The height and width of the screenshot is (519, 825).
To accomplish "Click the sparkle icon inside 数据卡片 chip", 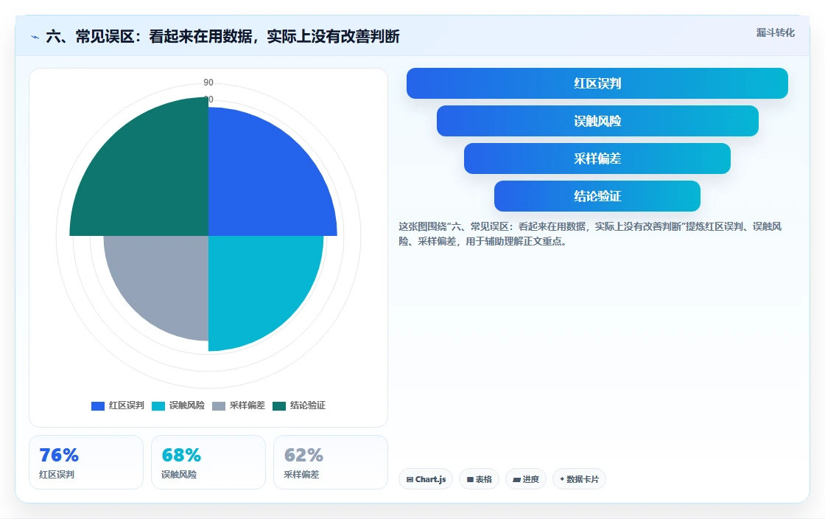I will point(562,479).
